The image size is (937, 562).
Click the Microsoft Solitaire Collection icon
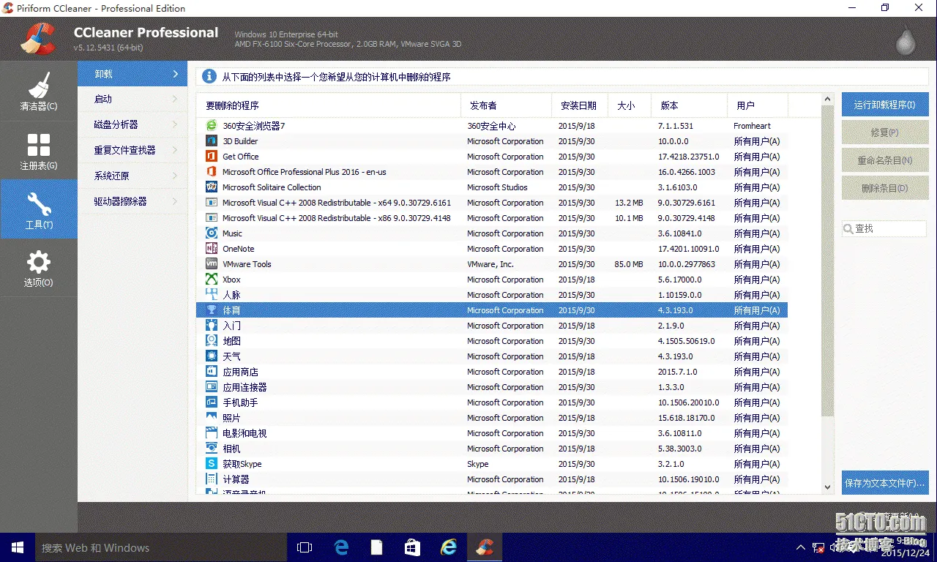[212, 187]
